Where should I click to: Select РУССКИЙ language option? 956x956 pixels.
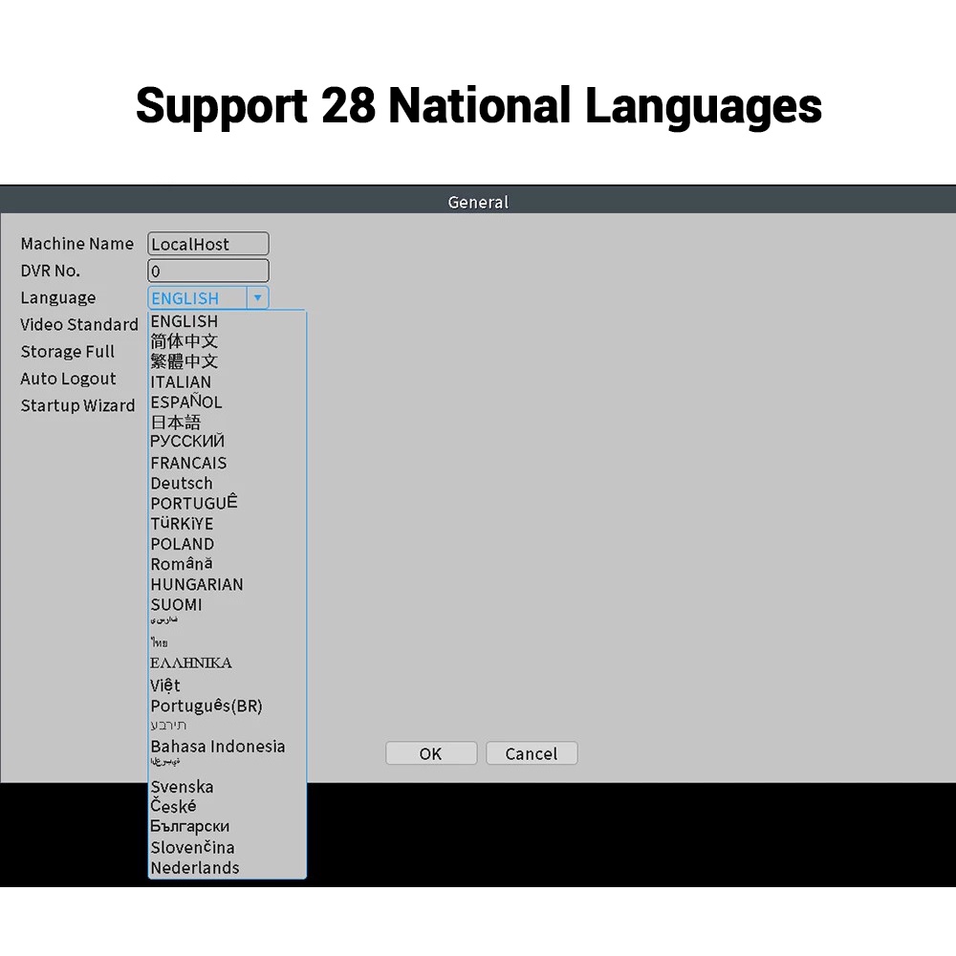pyautogui.click(x=187, y=442)
